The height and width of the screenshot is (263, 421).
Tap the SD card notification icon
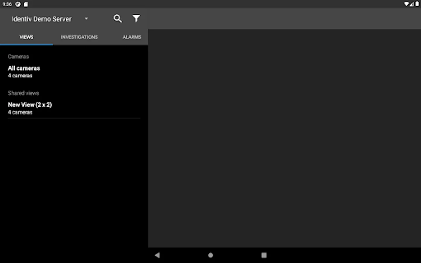coord(26,4)
